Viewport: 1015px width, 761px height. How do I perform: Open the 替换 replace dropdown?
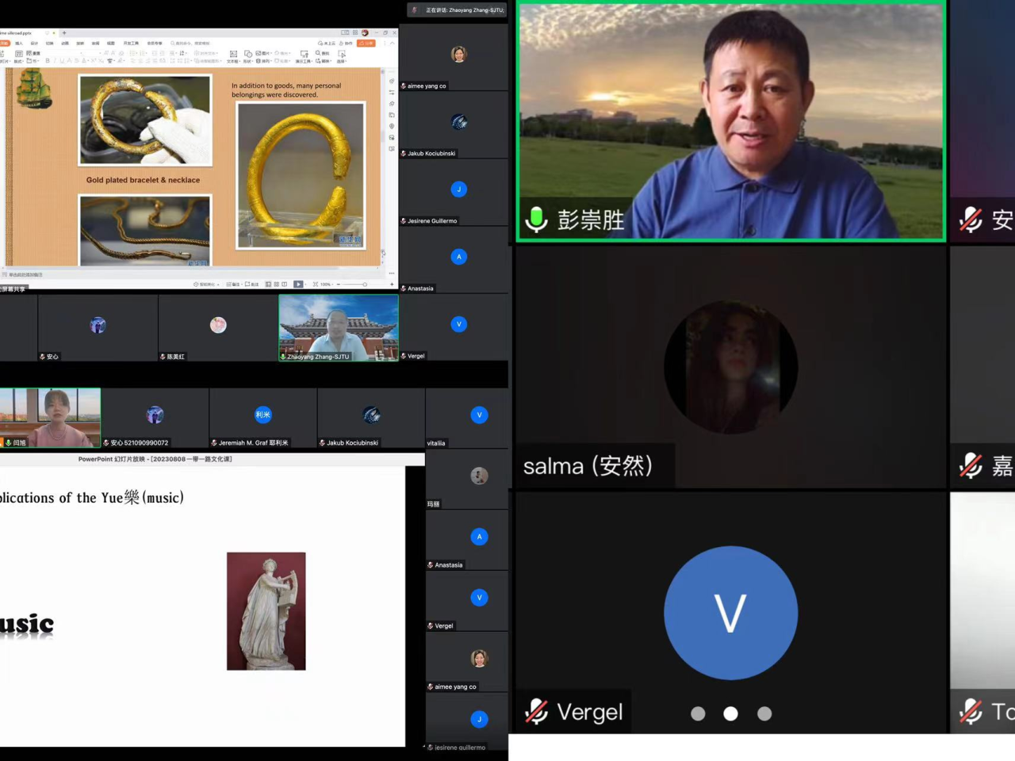323,61
